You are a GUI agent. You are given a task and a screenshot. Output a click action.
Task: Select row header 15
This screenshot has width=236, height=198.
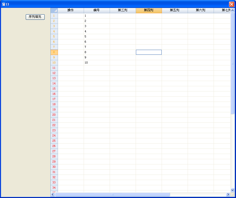[x=54, y=89]
